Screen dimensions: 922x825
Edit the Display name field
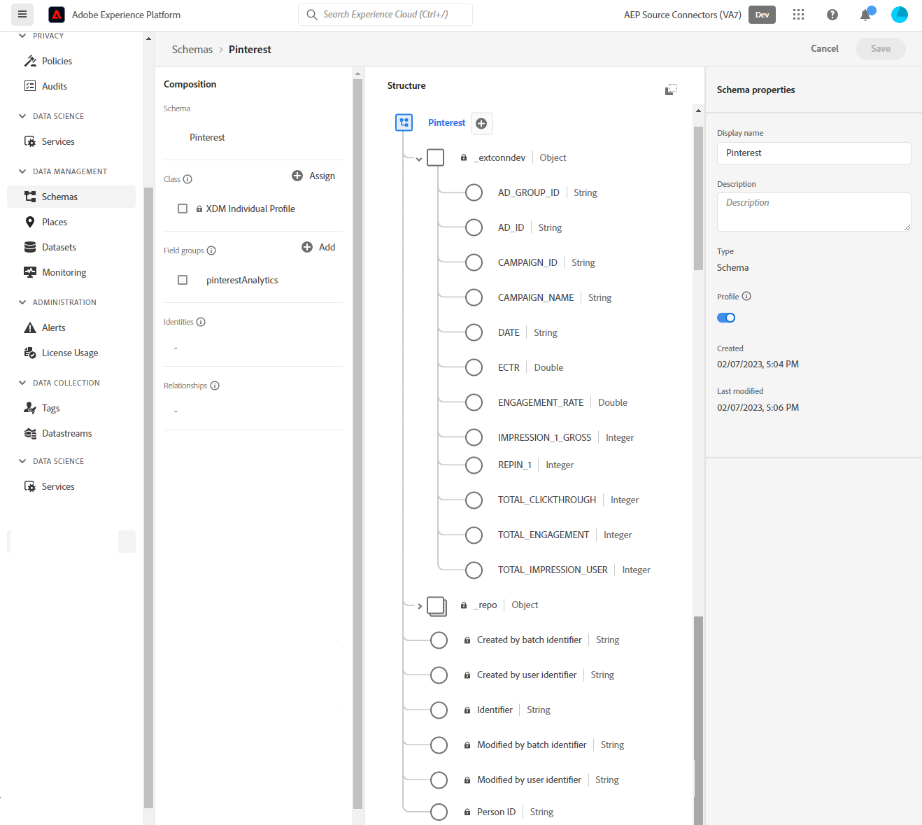click(x=814, y=153)
